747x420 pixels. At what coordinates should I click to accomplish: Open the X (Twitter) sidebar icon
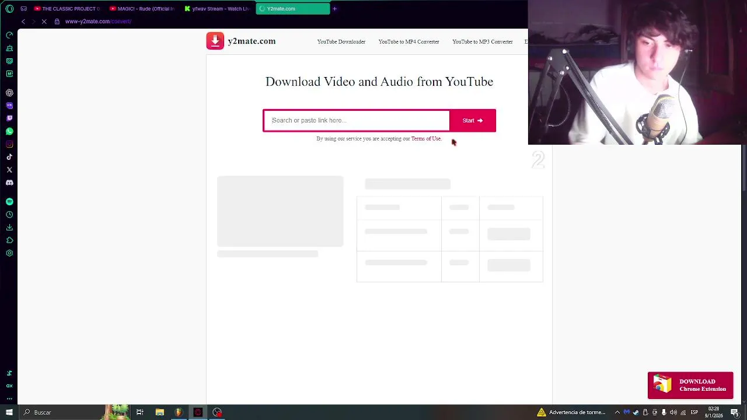pyautogui.click(x=9, y=170)
